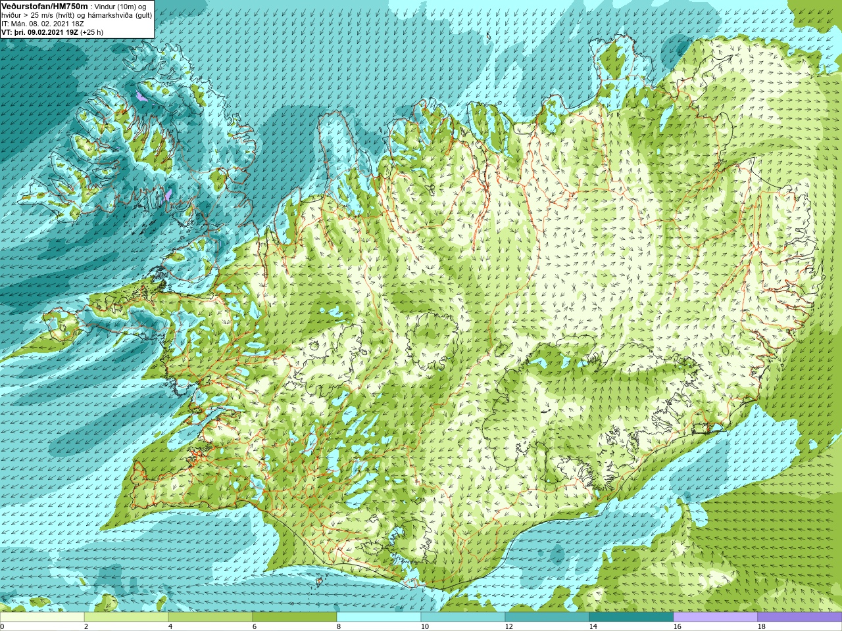This screenshot has height=631, width=842.
Task: Click the 'Vindur (10m) og' label
Action: [120, 7]
